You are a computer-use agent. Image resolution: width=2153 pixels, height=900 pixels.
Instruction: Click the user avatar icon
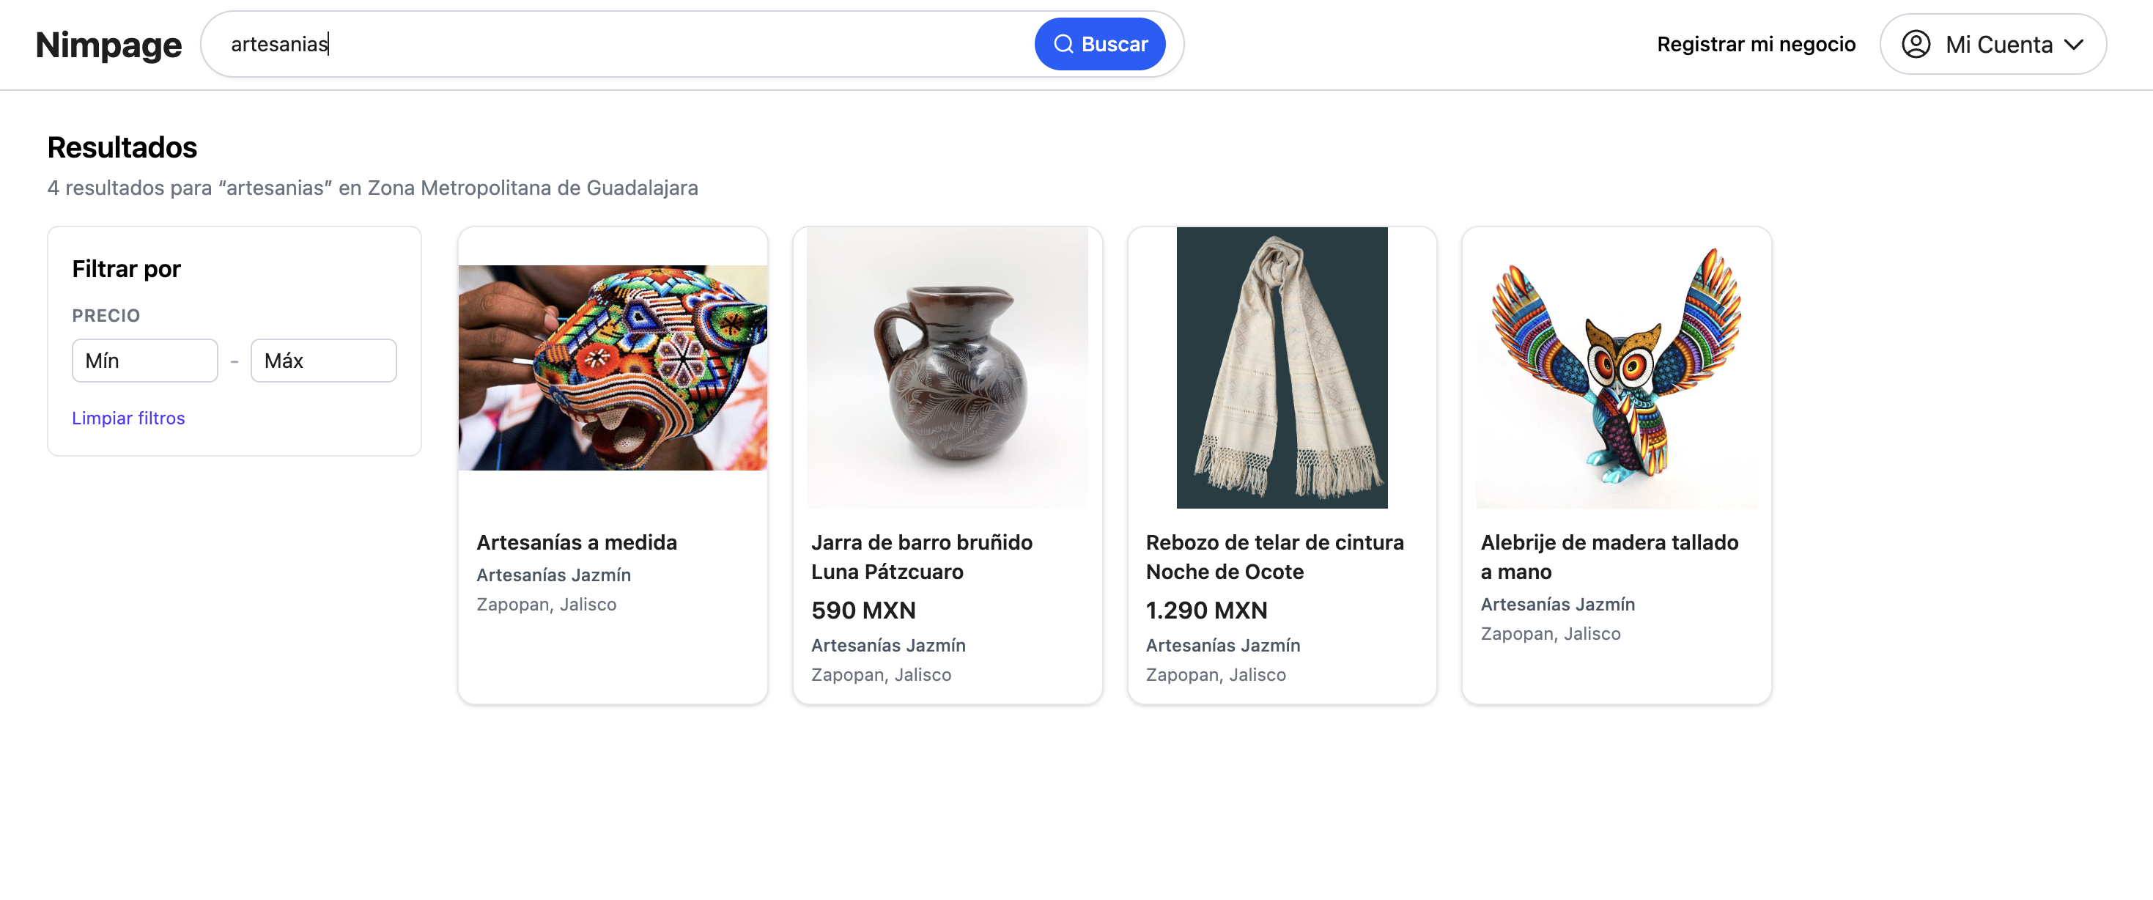(x=1915, y=44)
